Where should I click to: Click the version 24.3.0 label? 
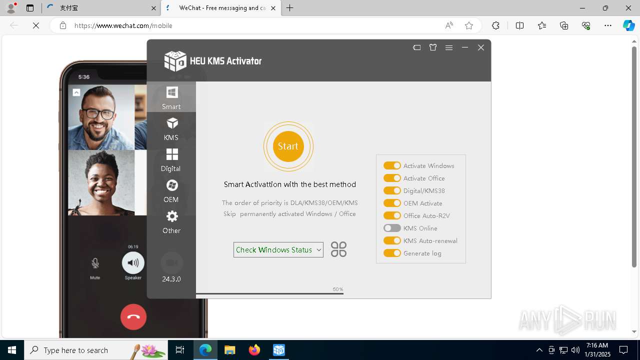tap(171, 279)
